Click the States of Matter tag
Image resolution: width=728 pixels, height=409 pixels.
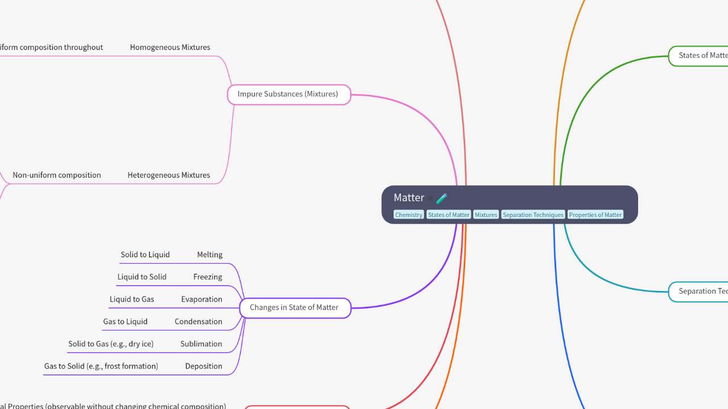449,215
